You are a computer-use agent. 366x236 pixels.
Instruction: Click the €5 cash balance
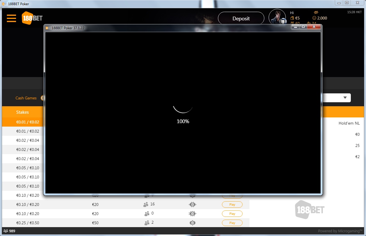tap(295, 18)
